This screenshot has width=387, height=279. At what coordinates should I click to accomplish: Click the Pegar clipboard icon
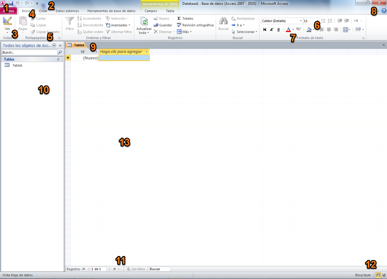(x=23, y=21)
